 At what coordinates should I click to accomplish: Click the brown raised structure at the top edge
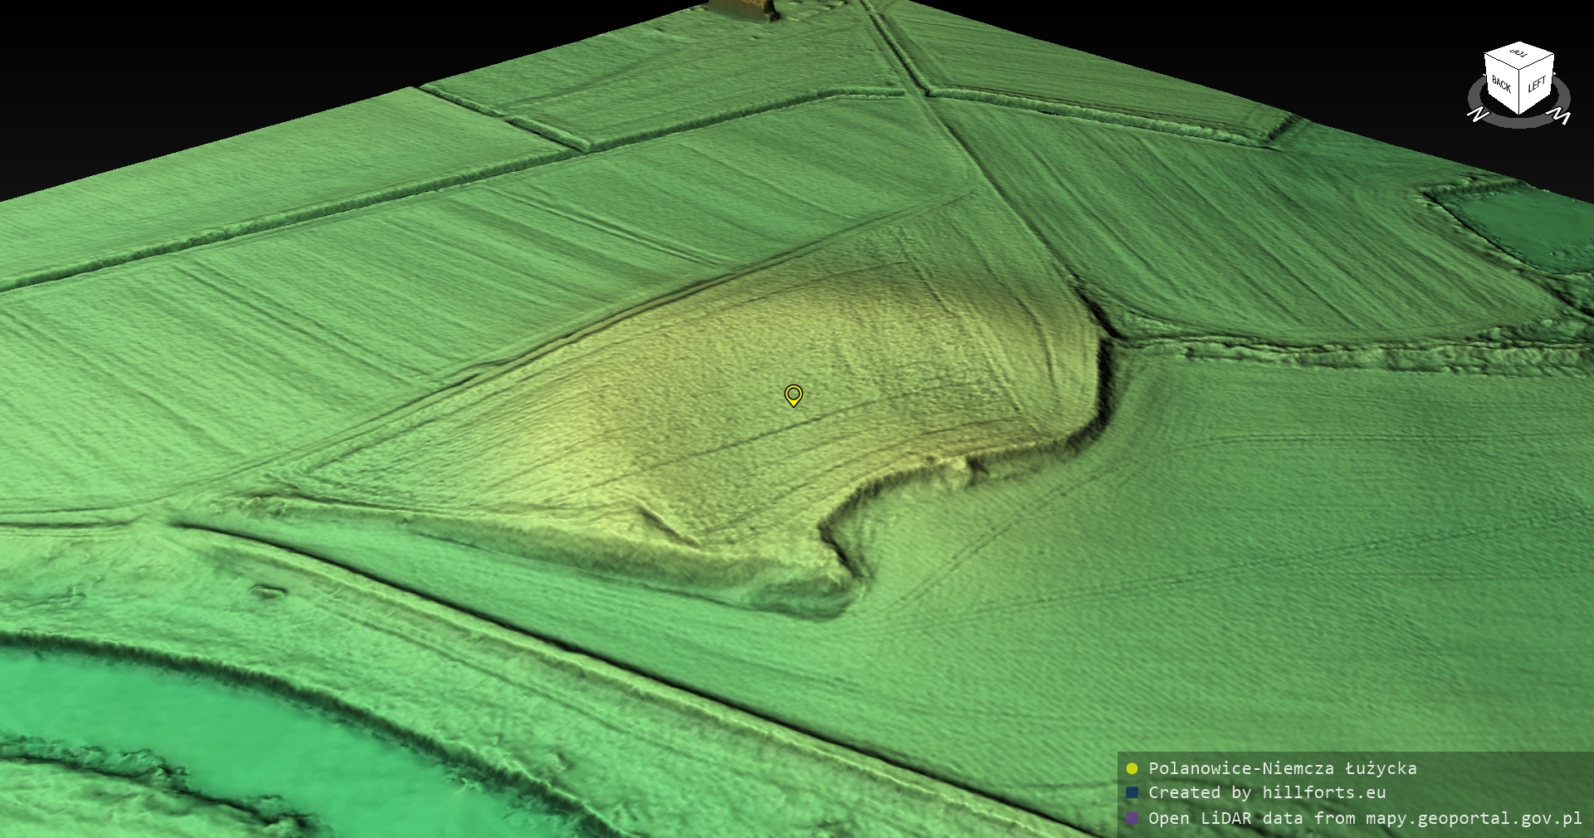click(x=741, y=8)
